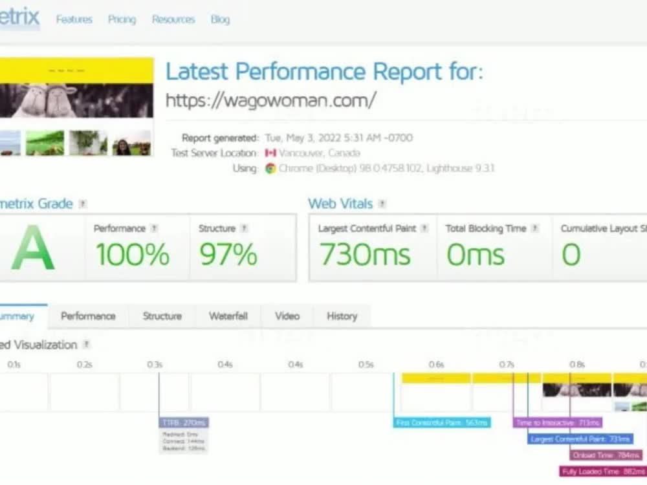Switch to the Waterfall tab
Viewport: 647px width, 485px height.
228,316
